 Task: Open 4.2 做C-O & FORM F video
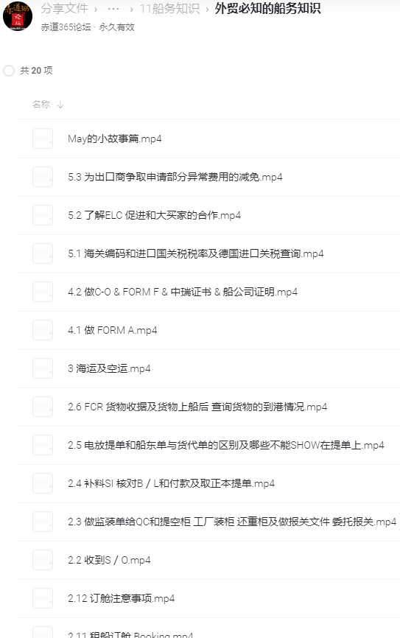click(x=183, y=292)
